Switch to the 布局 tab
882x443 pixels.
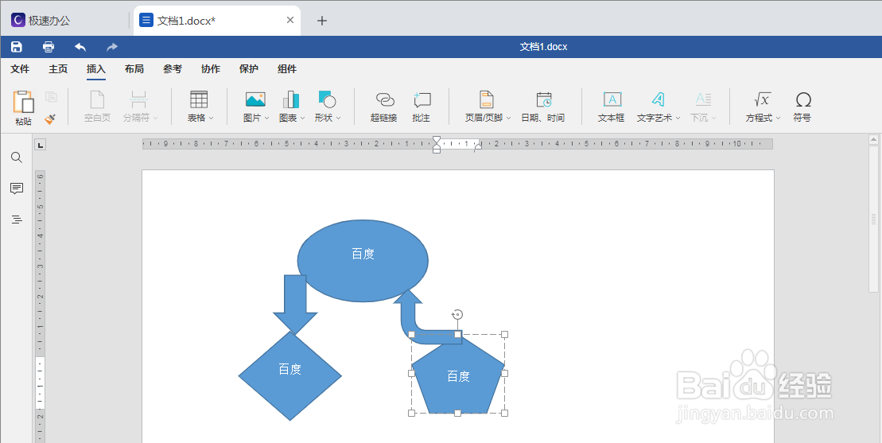134,69
